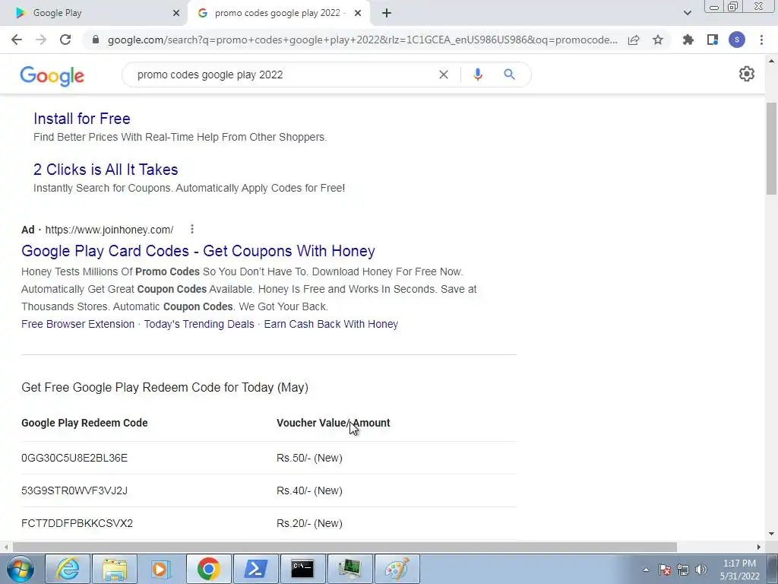Select the promo codes google play 2022 tab

coord(278,13)
